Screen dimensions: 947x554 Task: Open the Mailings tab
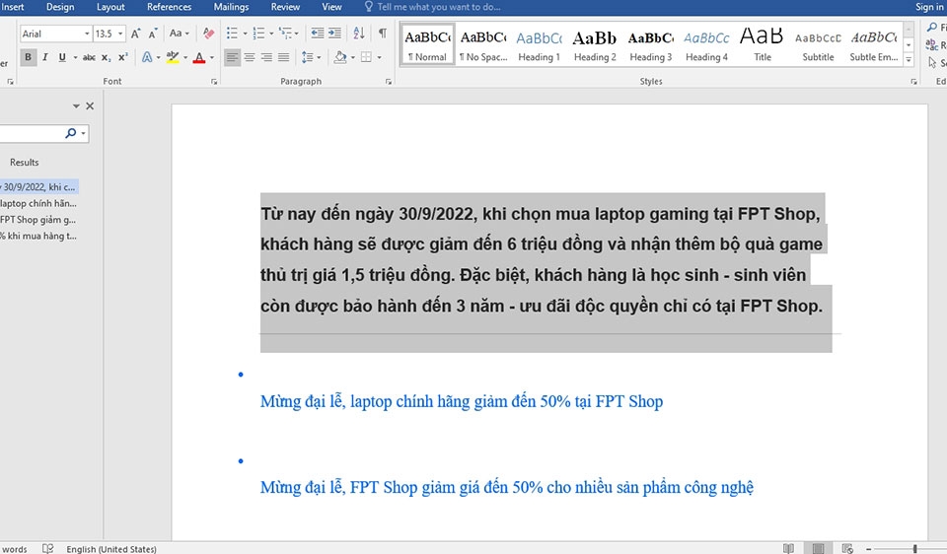tap(231, 7)
